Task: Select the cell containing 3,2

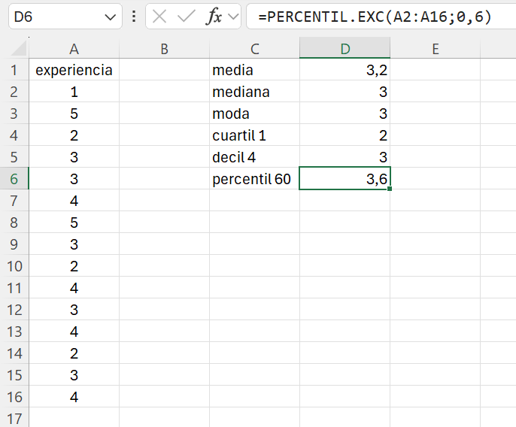Action: click(x=345, y=71)
